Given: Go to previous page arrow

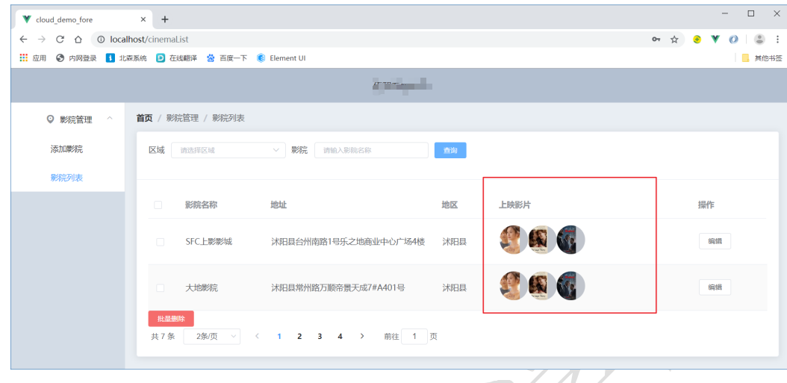Looking at the screenshot, I should click(x=257, y=336).
